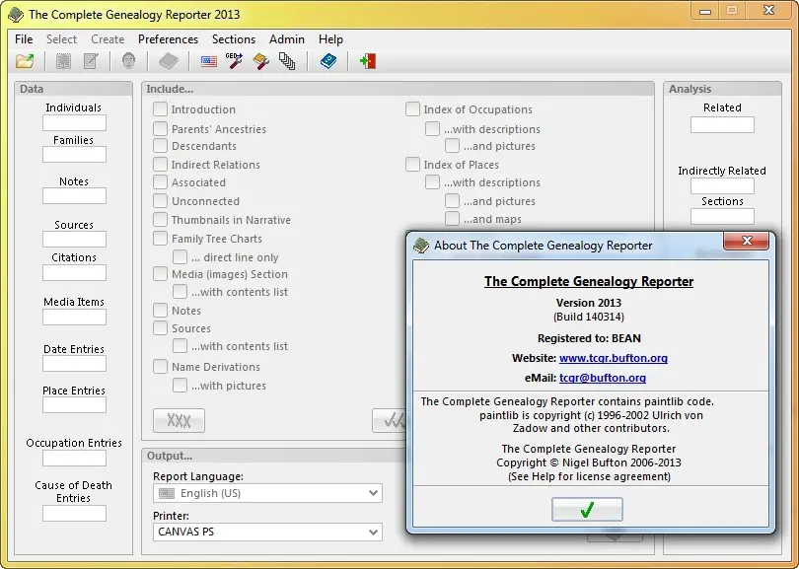Click the Sources count field in Data panel
This screenshot has width=799, height=569.
74,239
